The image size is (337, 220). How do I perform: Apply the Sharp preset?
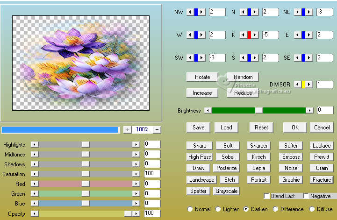click(200, 146)
